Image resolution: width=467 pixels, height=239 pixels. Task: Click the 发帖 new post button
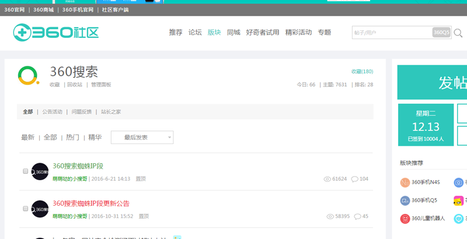click(x=432, y=82)
